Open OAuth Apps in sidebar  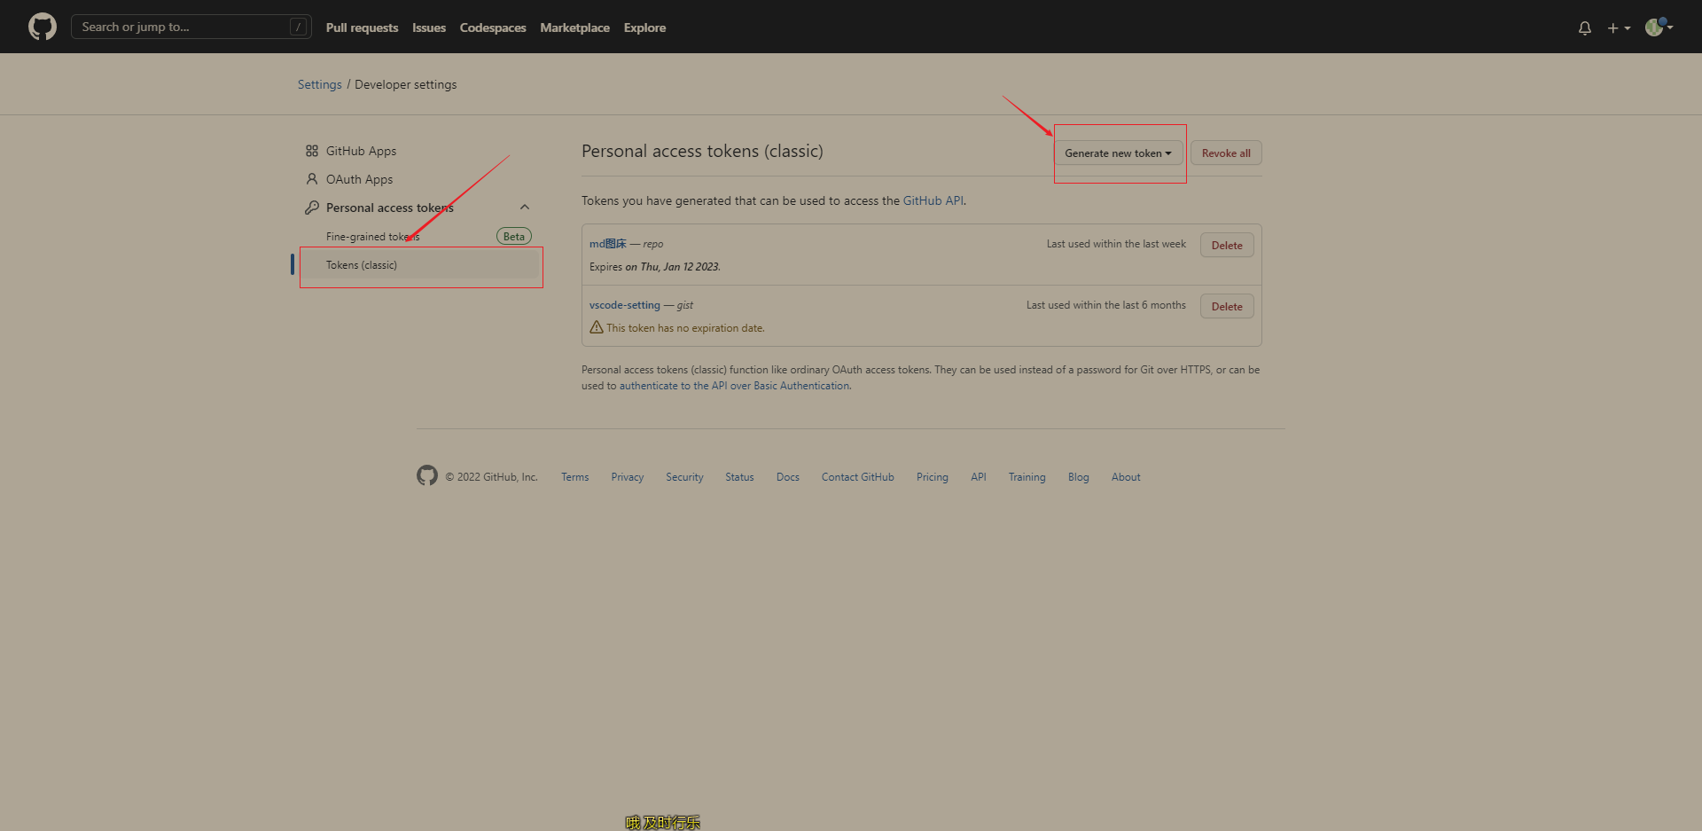point(359,179)
